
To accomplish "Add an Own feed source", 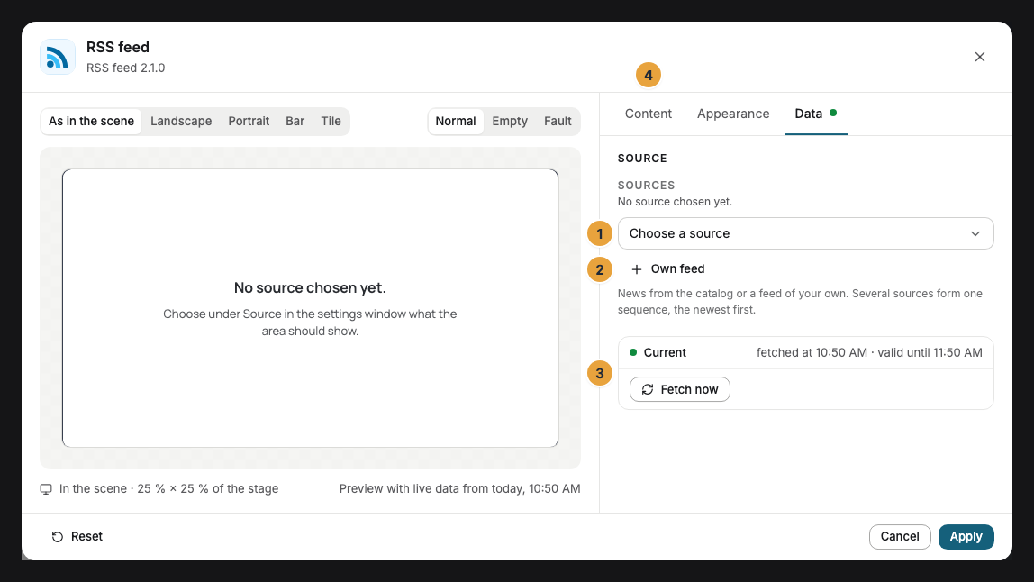I will coord(667,269).
